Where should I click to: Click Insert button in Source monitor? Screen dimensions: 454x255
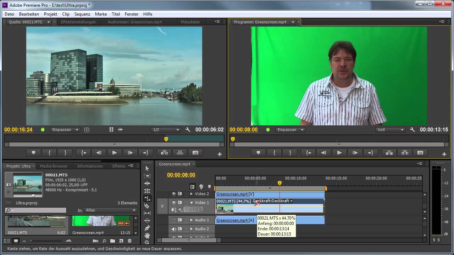pyautogui.click(x=164, y=153)
